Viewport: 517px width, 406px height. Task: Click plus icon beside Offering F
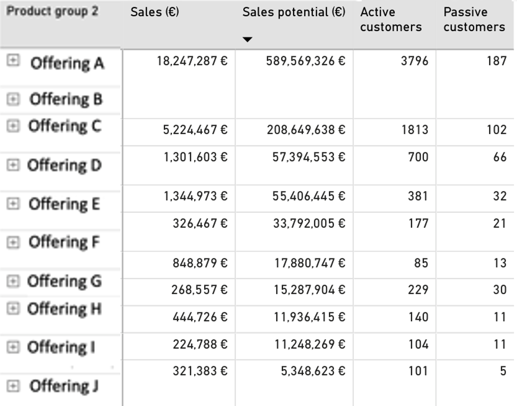(x=13, y=242)
